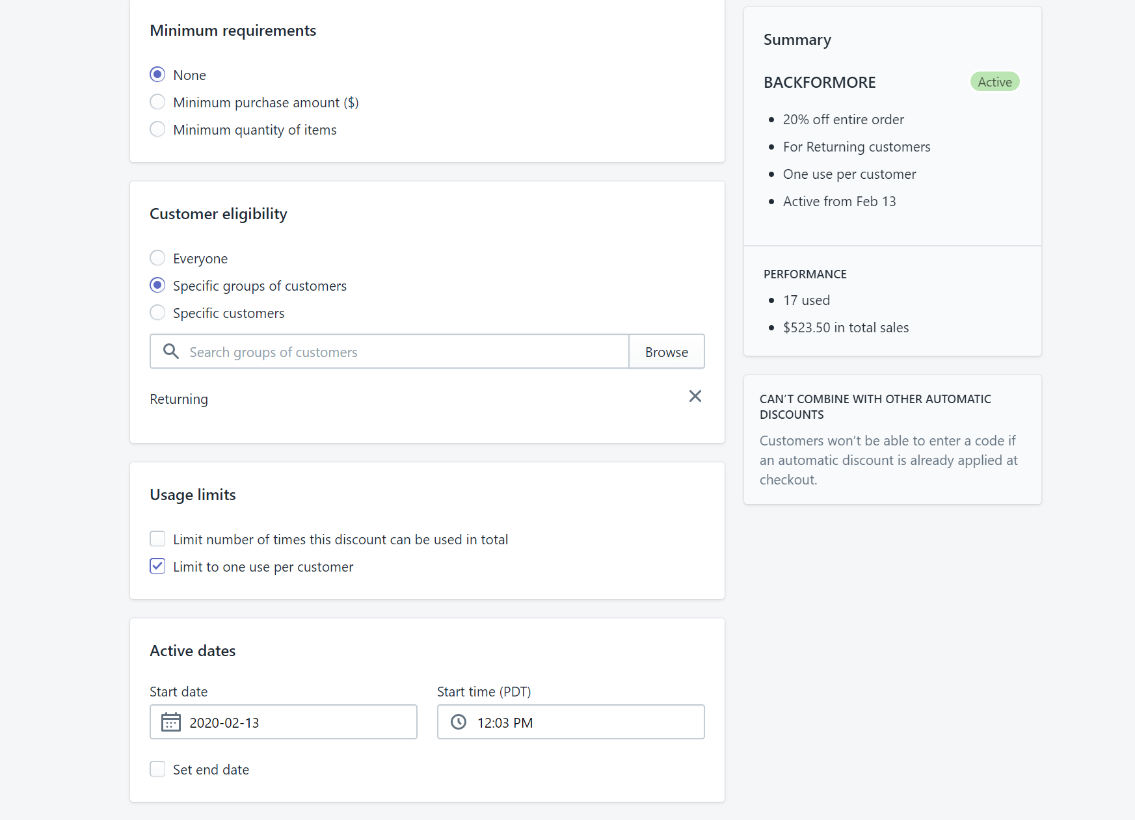Uncheck Limit to one use per customer

(x=157, y=566)
